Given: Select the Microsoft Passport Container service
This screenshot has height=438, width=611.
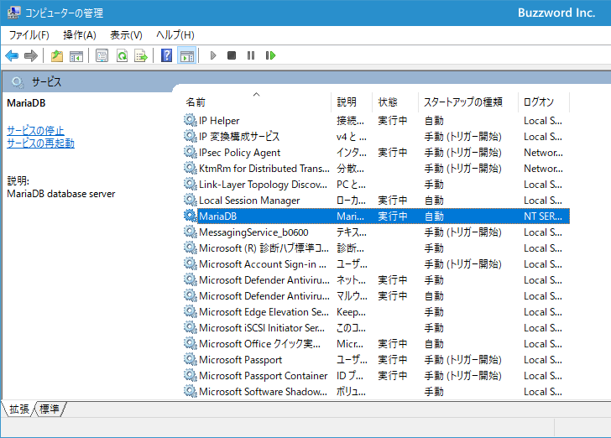Looking at the screenshot, I should [x=263, y=376].
